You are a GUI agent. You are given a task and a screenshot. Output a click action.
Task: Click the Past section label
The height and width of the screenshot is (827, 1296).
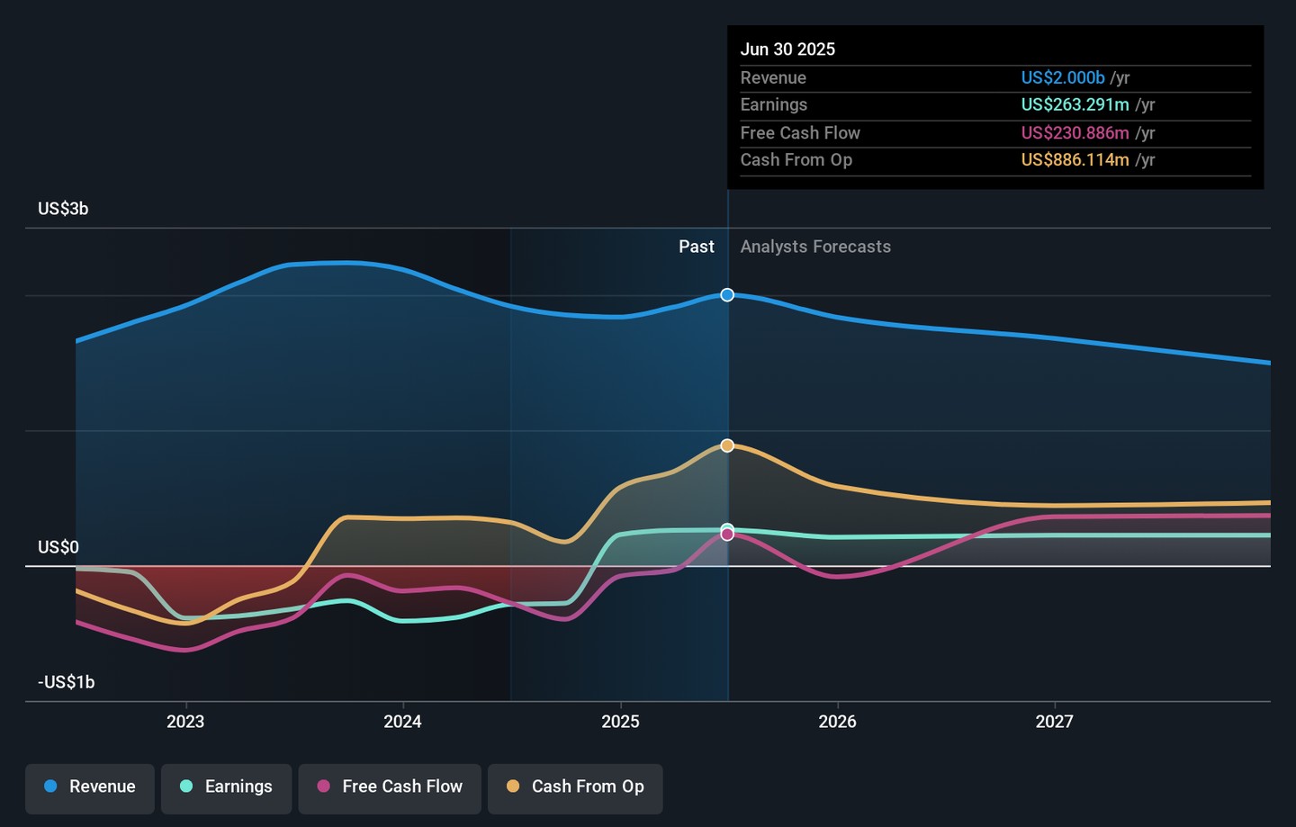(x=696, y=247)
